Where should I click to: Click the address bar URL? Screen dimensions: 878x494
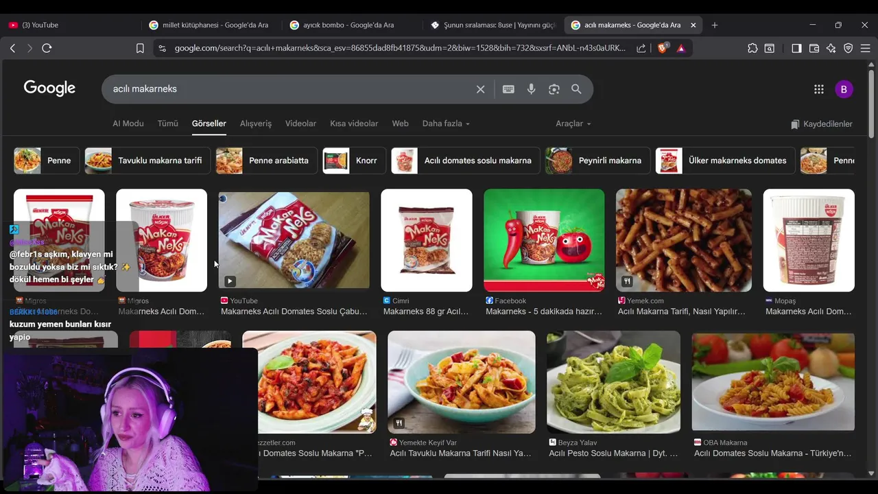tap(400, 48)
